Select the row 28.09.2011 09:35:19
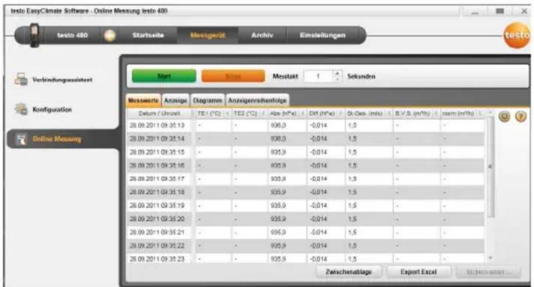 coord(305,205)
